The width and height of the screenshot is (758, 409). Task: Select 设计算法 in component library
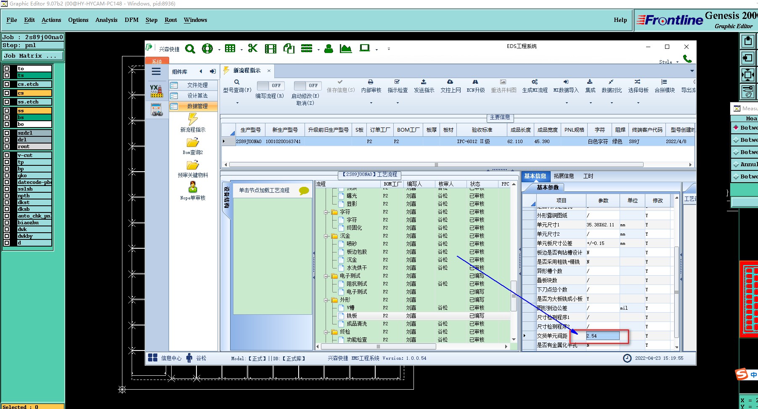coord(194,96)
